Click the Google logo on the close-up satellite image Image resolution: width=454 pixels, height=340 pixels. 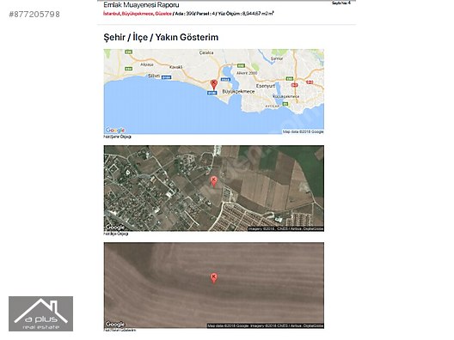pyautogui.click(x=115, y=324)
